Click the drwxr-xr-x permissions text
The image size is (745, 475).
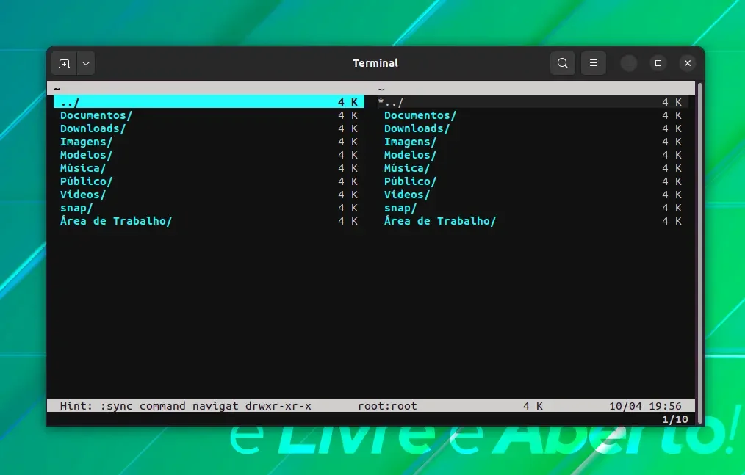click(x=278, y=406)
